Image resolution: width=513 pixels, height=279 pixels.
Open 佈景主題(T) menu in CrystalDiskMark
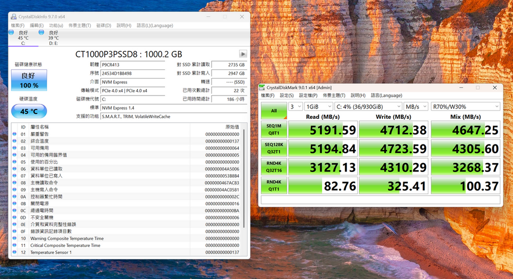(334, 95)
